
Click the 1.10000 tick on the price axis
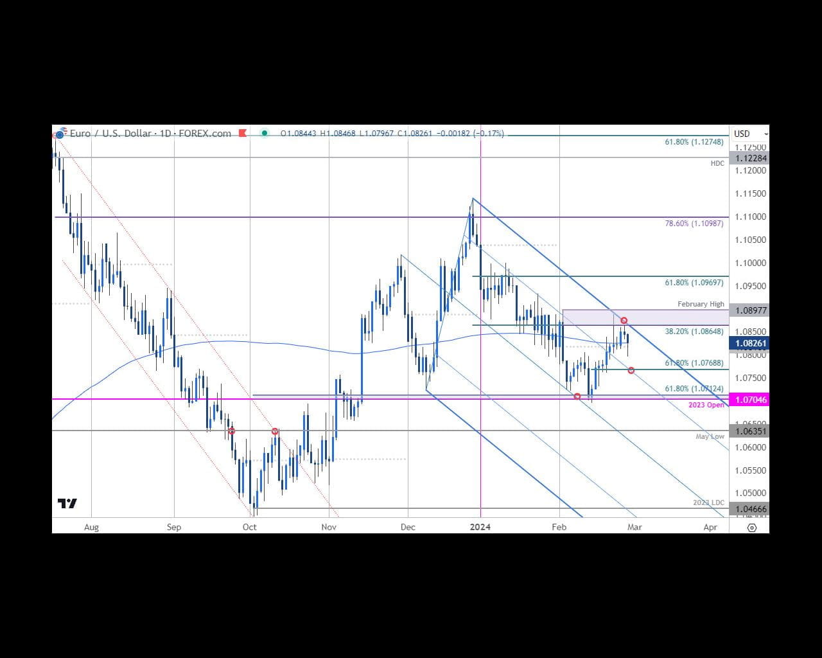(x=751, y=263)
